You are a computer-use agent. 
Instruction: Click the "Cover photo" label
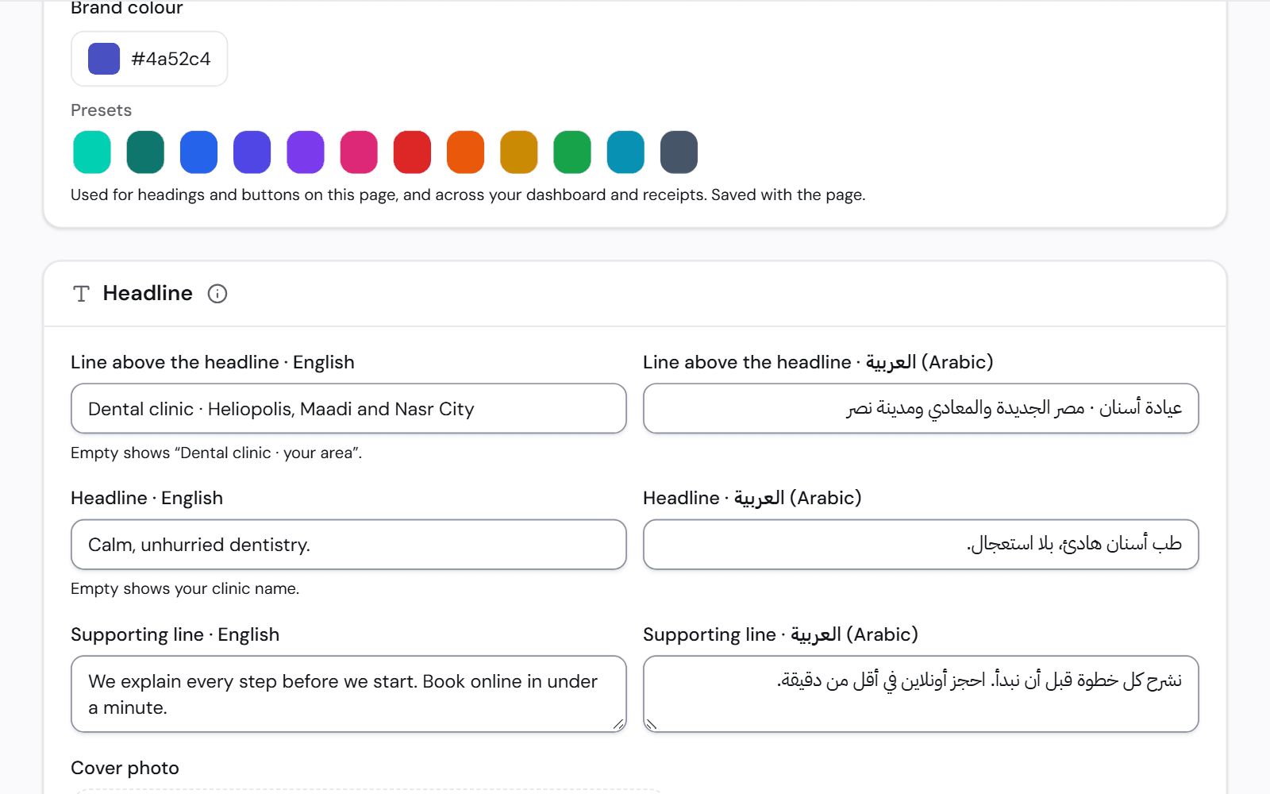point(125,768)
